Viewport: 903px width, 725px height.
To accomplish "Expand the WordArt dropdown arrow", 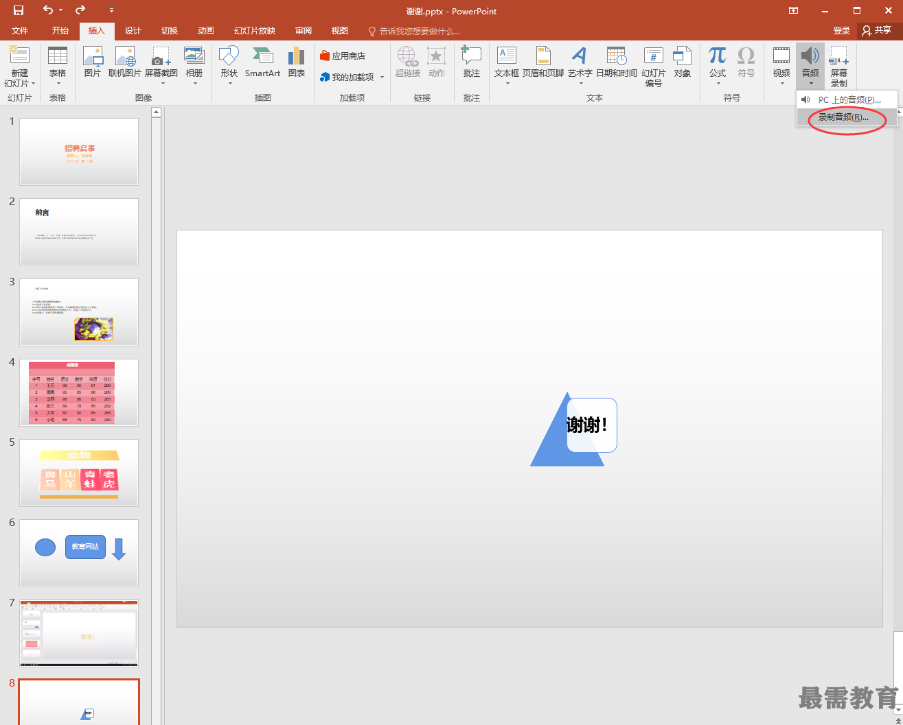I will (581, 84).
